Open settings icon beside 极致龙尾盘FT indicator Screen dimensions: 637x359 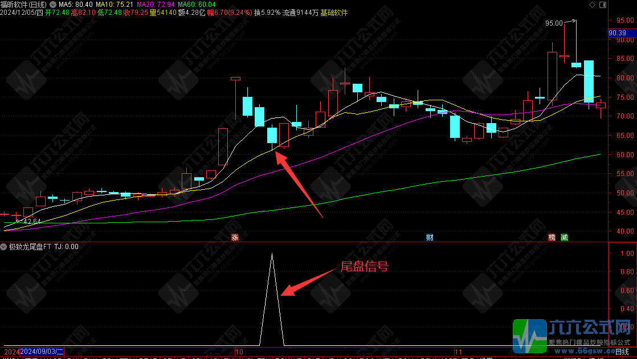click(4, 247)
